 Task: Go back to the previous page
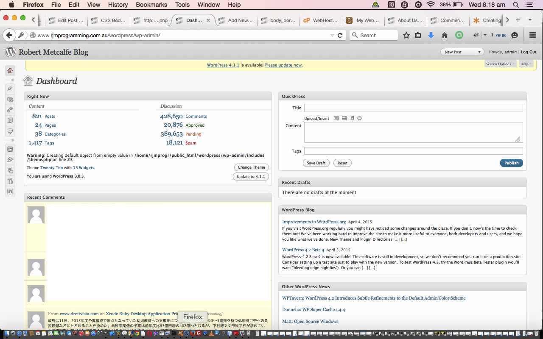click(9, 35)
